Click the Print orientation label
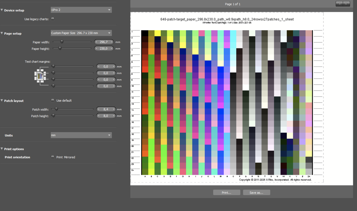357x211 pixels. [x=18, y=157]
